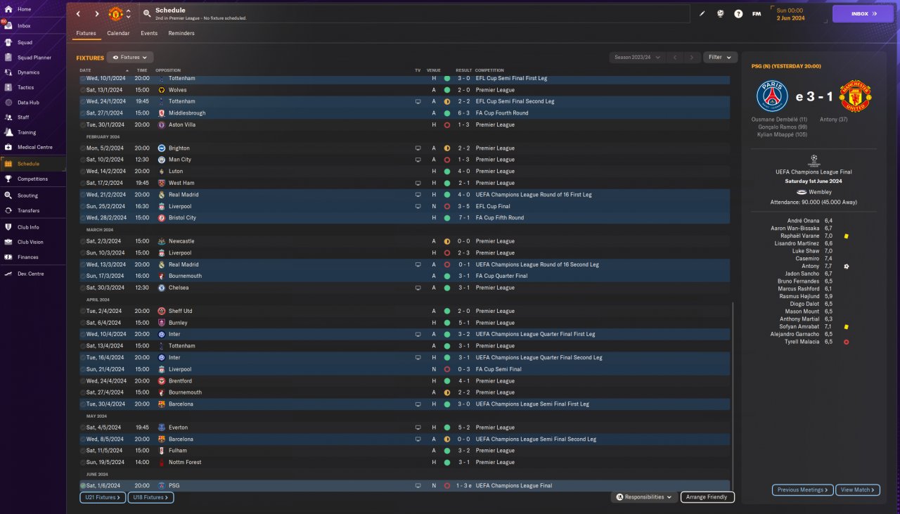Viewport: 900px width, 514px height.
Task: Open Medical Centre in the sidebar
Action: pyautogui.click(x=32, y=148)
